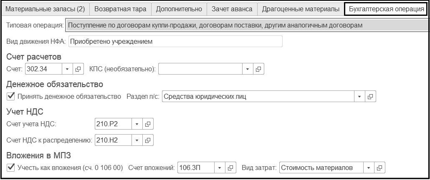Click open icon beside Вид затрат field

(x=379, y=167)
